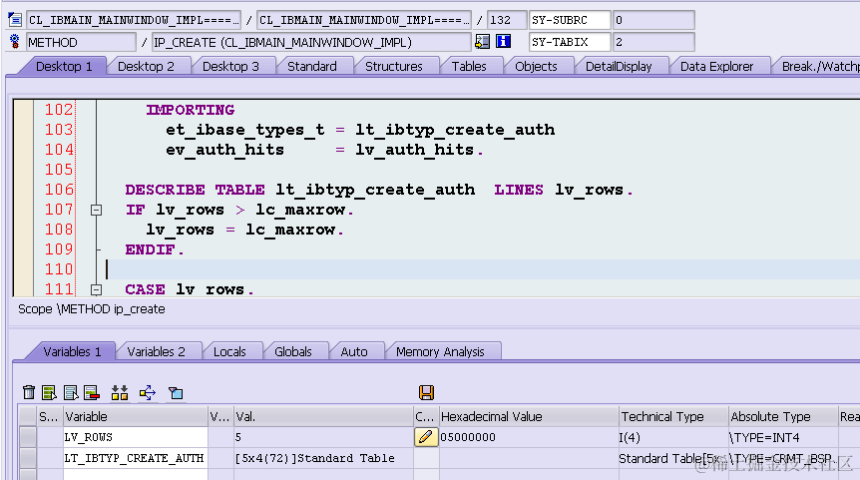Open the Standard tab
Screen dimensions: 860x480
click(x=312, y=67)
